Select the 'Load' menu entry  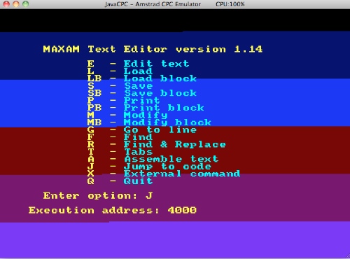coord(138,71)
